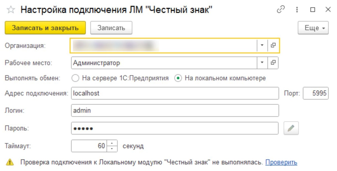Click the 'Проверить' link
337x171 pixels.
[x=281, y=162]
